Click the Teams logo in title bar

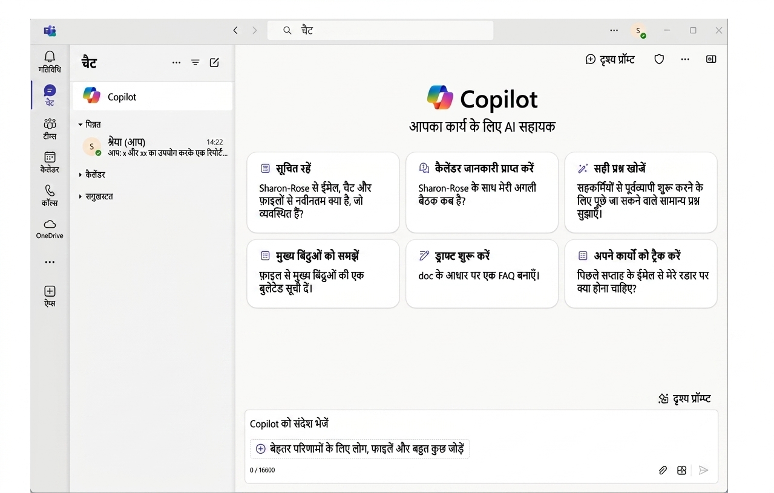tap(50, 31)
